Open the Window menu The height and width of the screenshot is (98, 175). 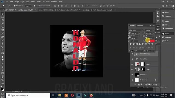tap(54, 2)
